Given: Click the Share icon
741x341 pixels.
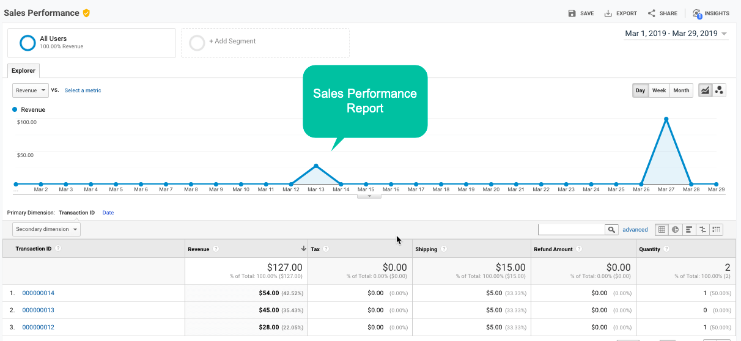Looking at the screenshot, I should click(652, 13).
